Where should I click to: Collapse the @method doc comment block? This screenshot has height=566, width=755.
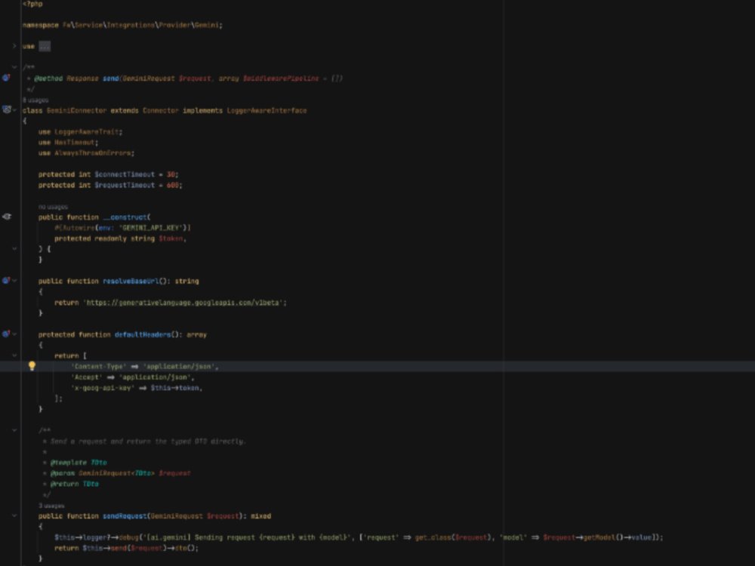point(14,67)
